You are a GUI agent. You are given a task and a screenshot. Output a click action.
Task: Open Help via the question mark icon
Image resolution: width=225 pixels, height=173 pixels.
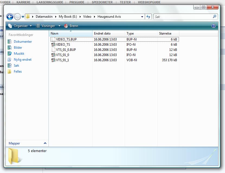tap(214, 26)
